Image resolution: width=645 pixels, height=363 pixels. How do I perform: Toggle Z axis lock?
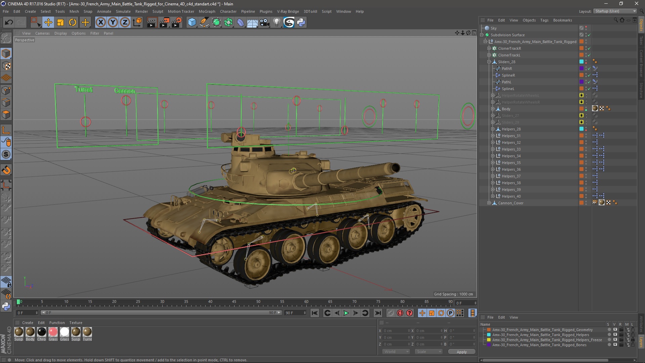click(125, 23)
